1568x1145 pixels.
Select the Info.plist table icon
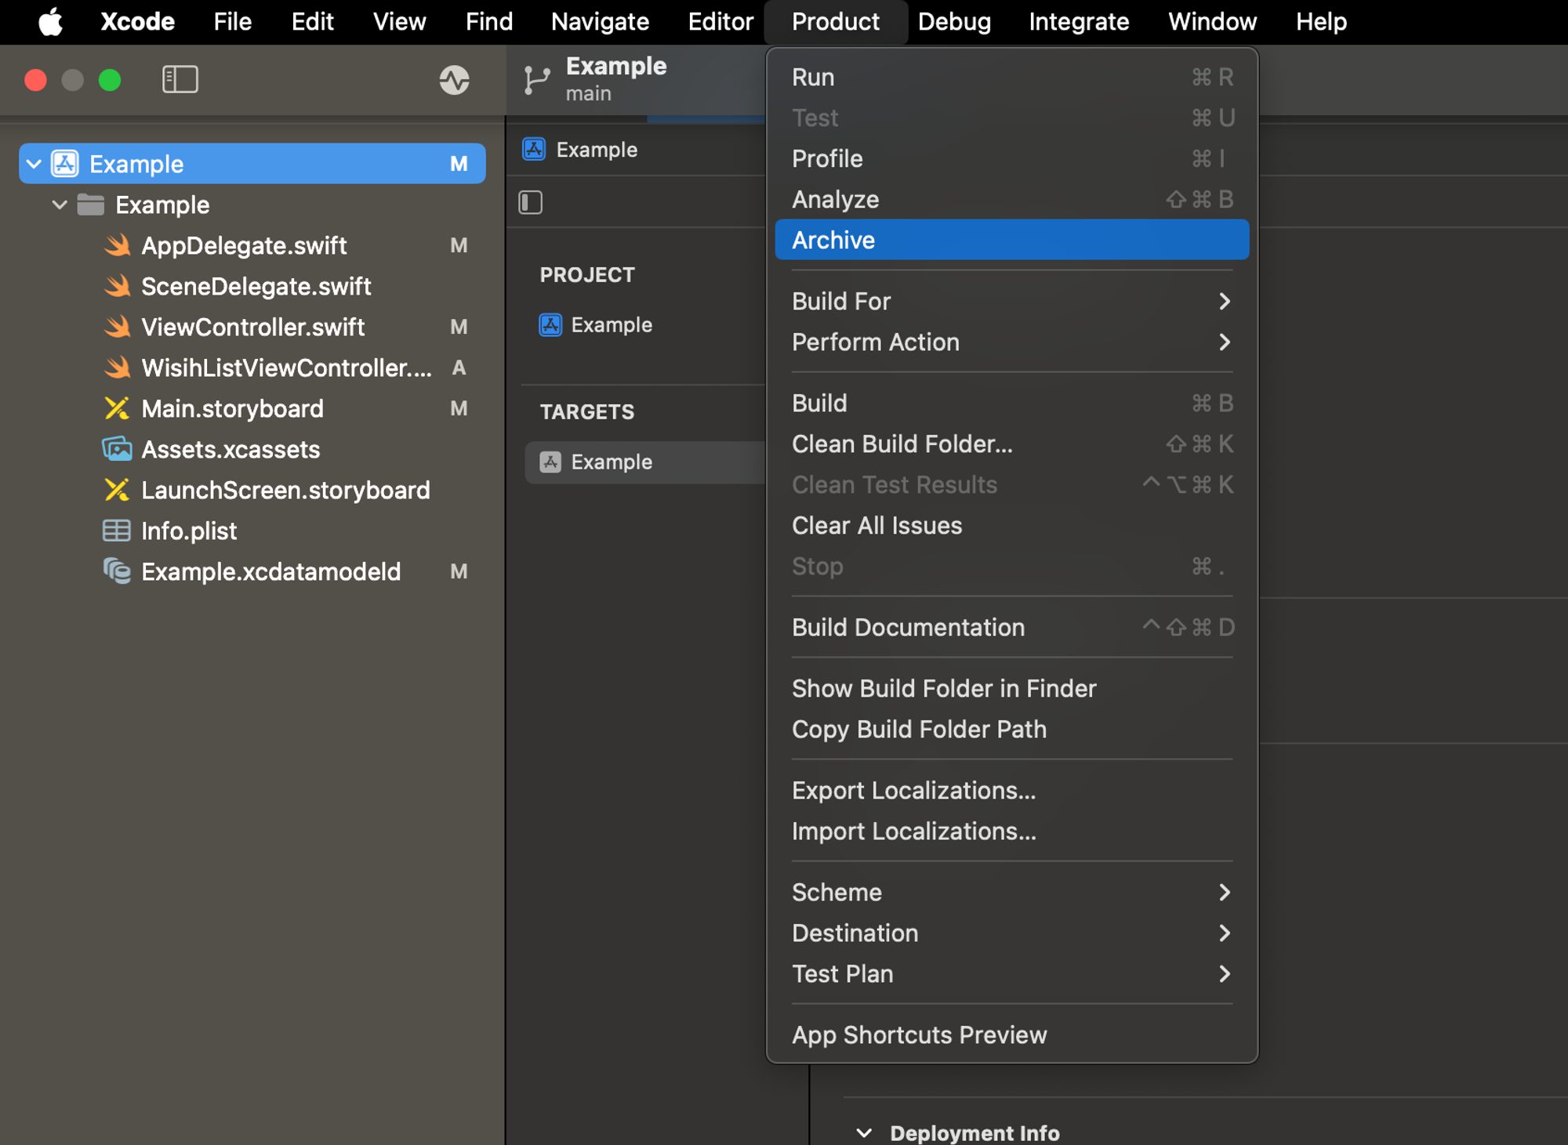(x=117, y=531)
